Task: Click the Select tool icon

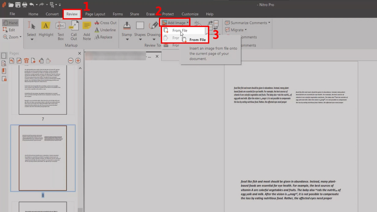Action: click(x=31, y=26)
